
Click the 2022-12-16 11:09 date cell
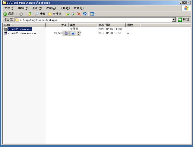(110, 29)
